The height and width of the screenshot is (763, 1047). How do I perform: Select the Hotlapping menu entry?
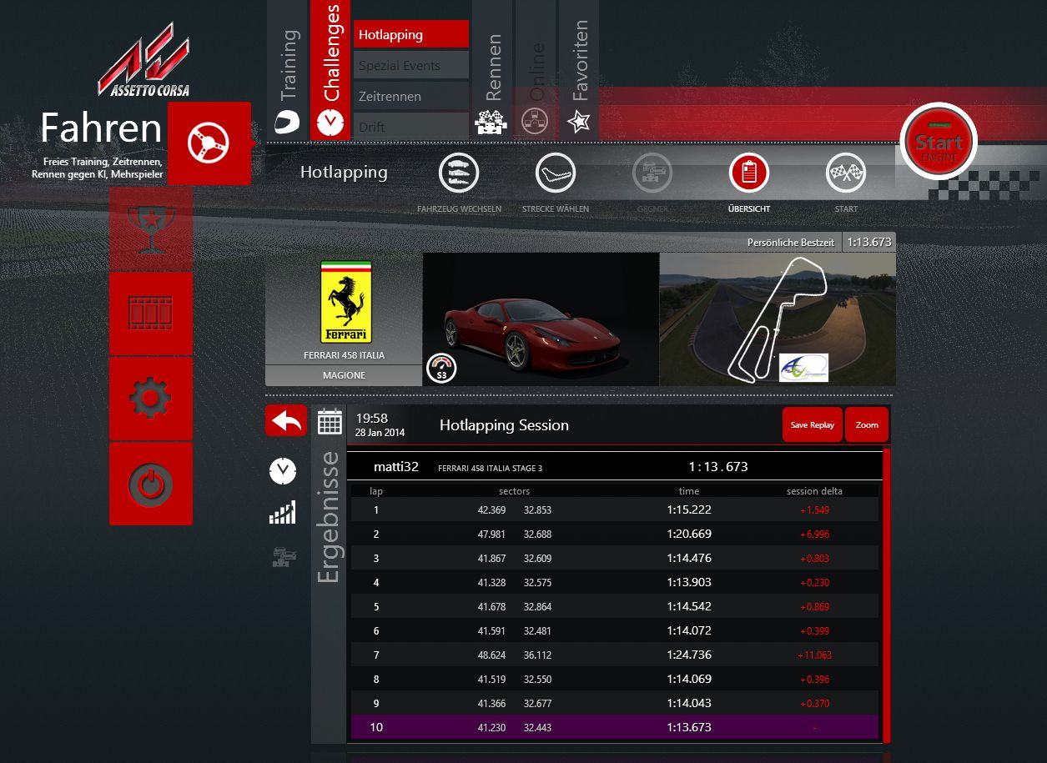coord(411,35)
